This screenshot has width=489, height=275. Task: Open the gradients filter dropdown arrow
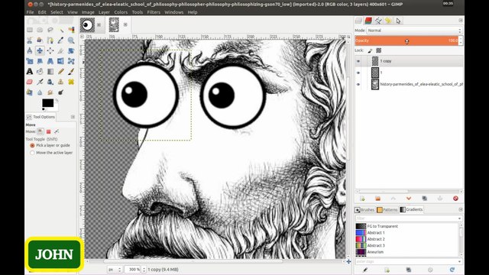tap(459, 218)
